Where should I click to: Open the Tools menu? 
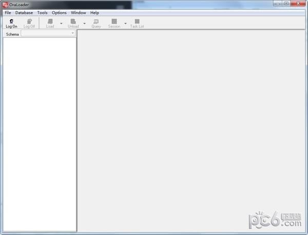pyautogui.click(x=42, y=12)
